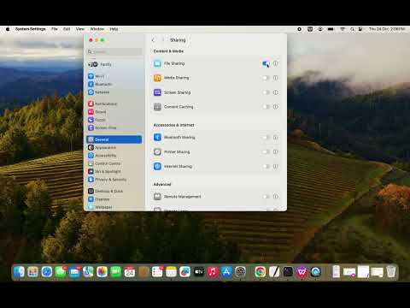Image resolution: width=410 pixels, height=308 pixels.
Task: Enable the Internet Sharing switch
Action: [x=266, y=166]
